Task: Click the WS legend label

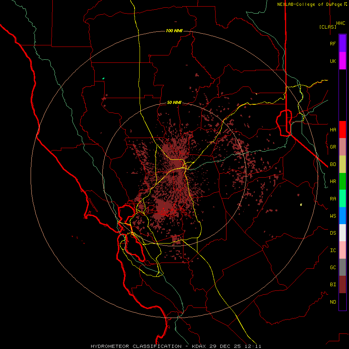Action: click(x=333, y=216)
